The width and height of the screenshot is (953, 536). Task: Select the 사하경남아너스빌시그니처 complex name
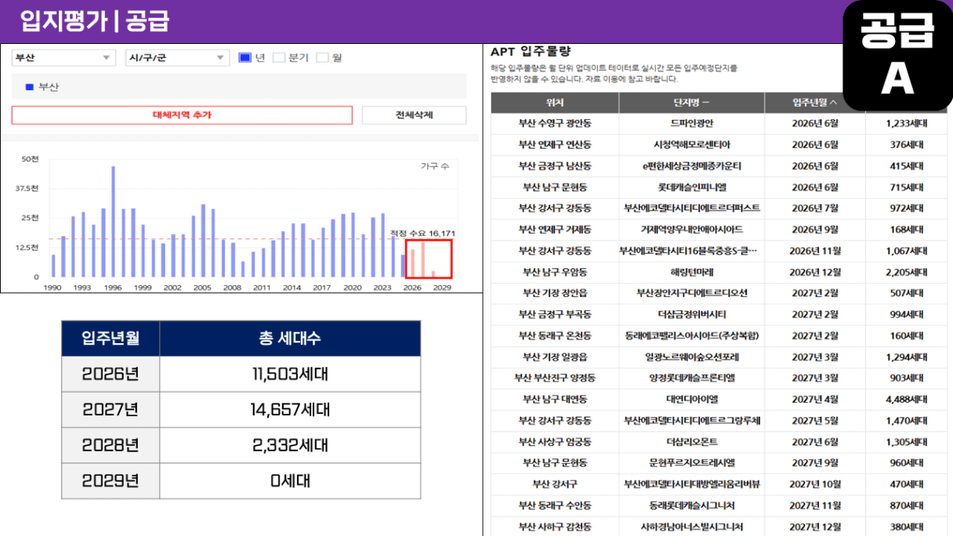pyautogui.click(x=692, y=527)
